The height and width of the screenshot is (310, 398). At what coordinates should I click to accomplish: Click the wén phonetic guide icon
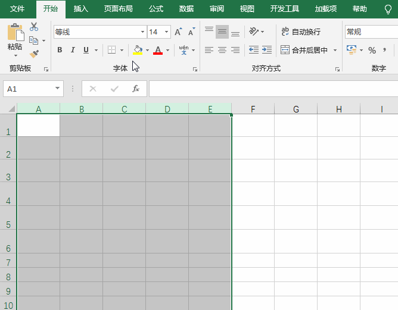[x=184, y=50]
